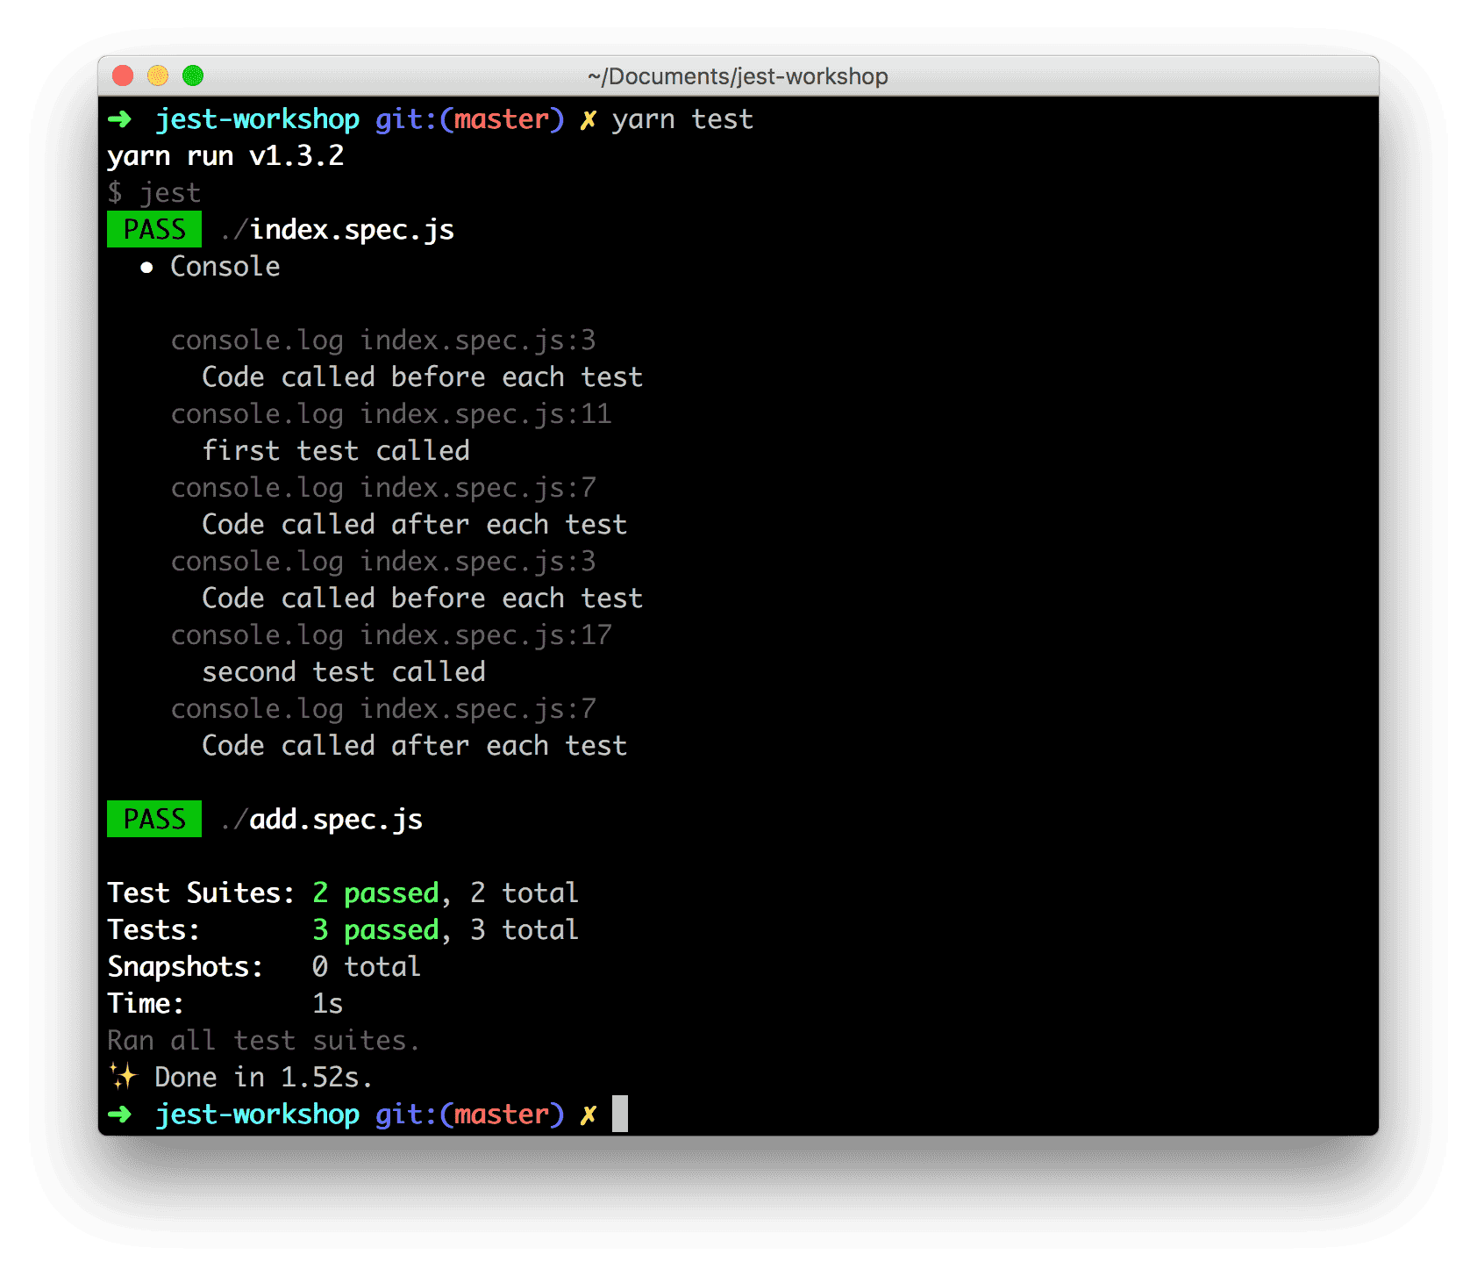
Task: Select the 'first test called' output line
Action: click(x=336, y=451)
